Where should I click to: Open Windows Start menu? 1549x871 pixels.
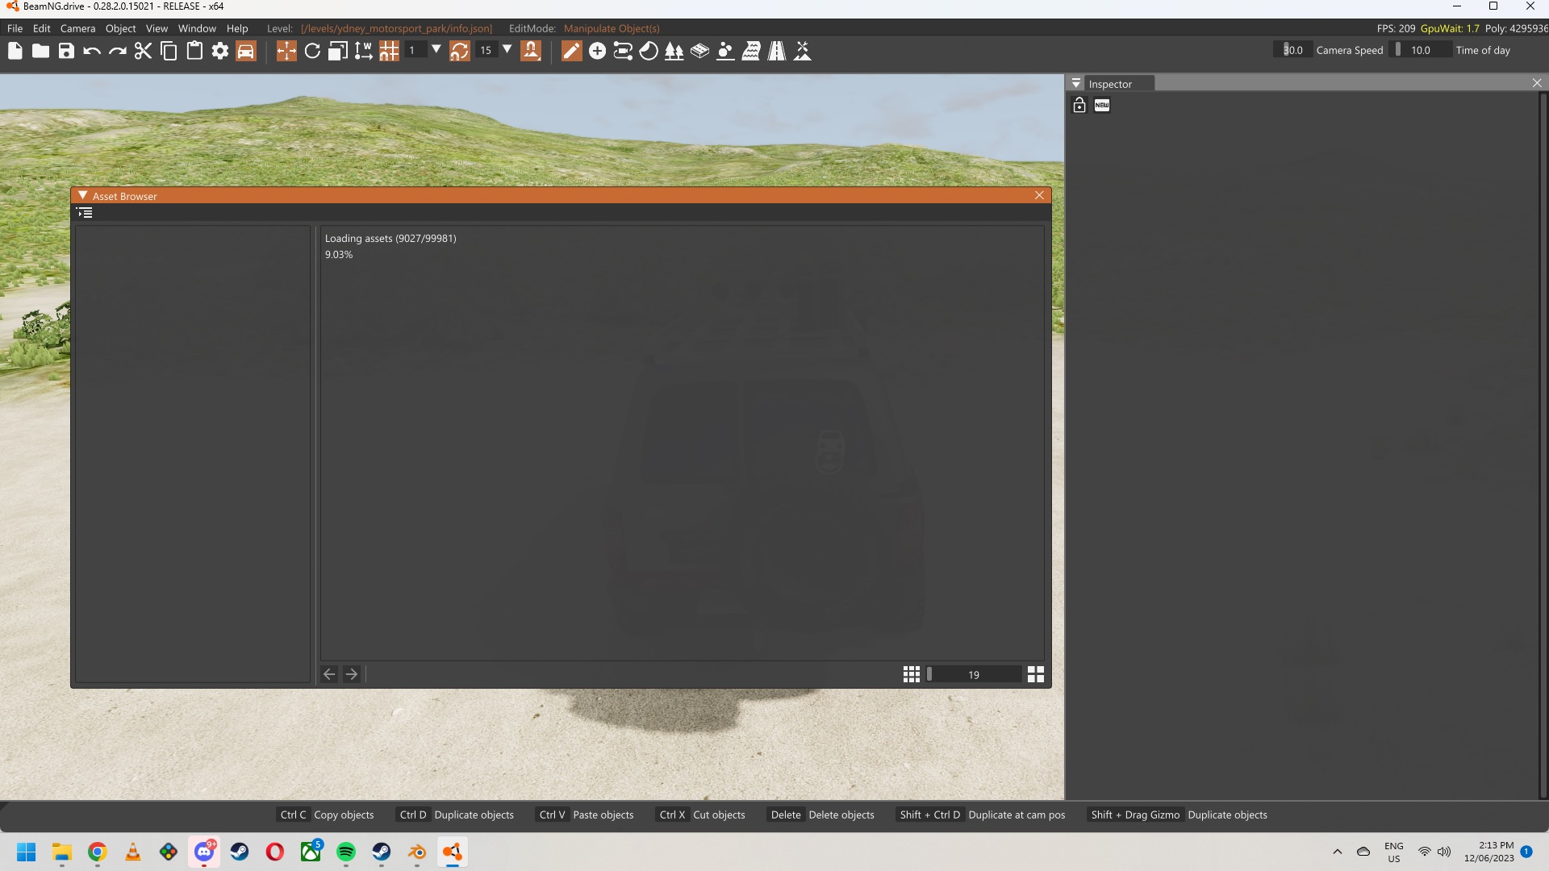pyautogui.click(x=27, y=852)
